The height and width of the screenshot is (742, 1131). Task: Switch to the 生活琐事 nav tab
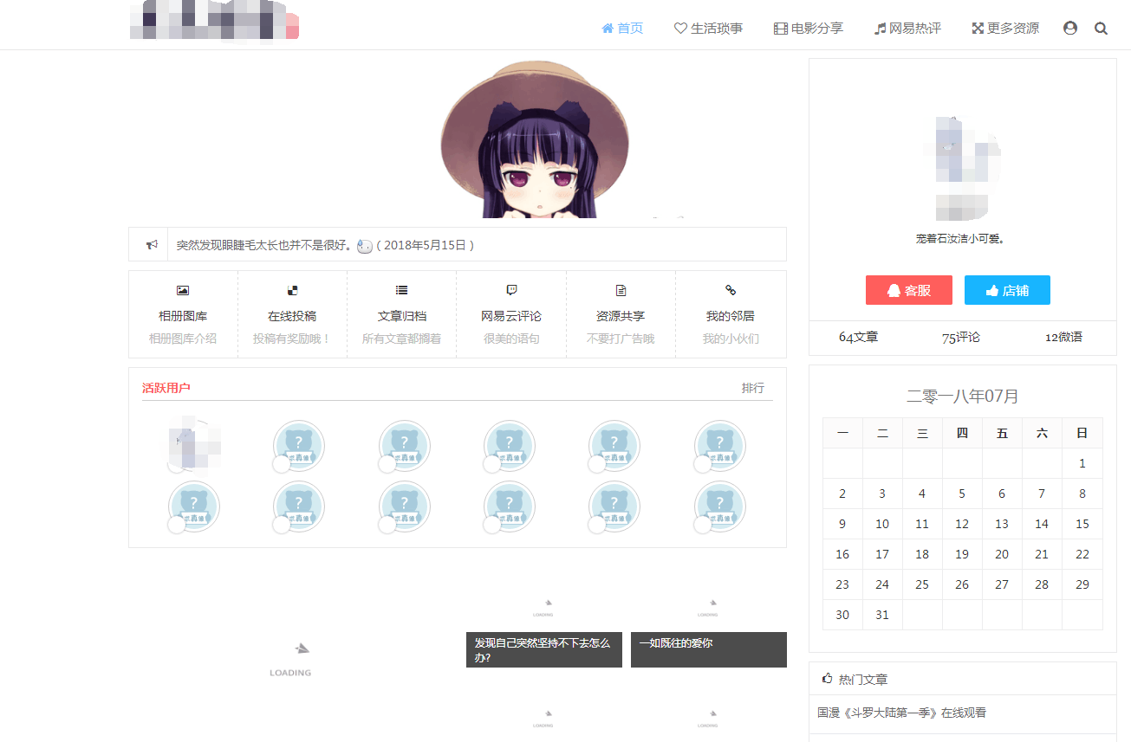pos(708,28)
